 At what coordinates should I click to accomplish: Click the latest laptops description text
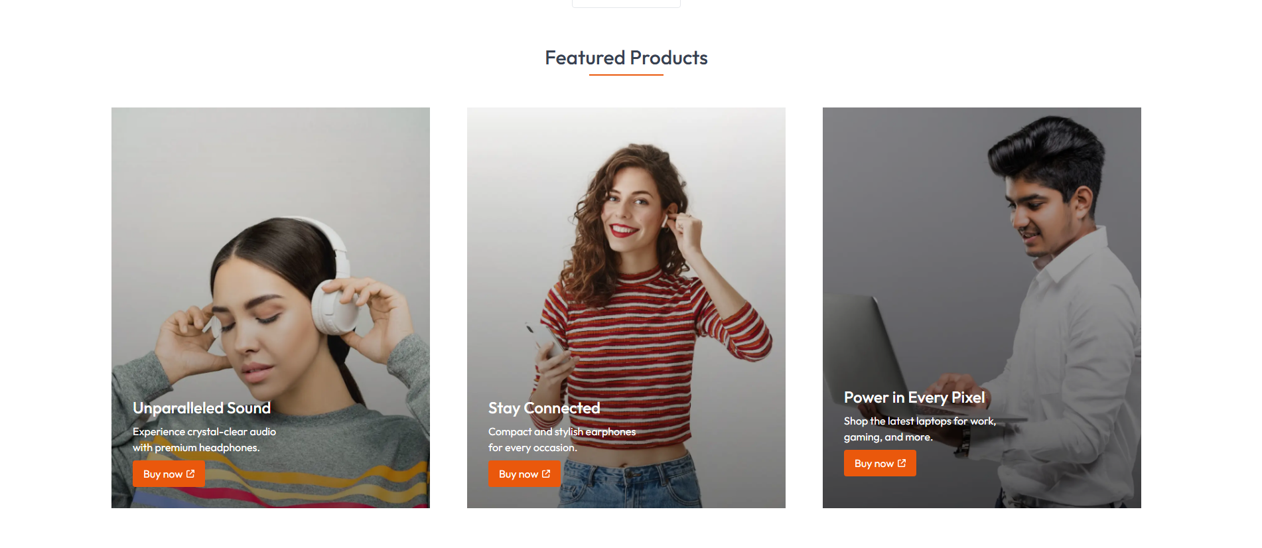coord(920,429)
